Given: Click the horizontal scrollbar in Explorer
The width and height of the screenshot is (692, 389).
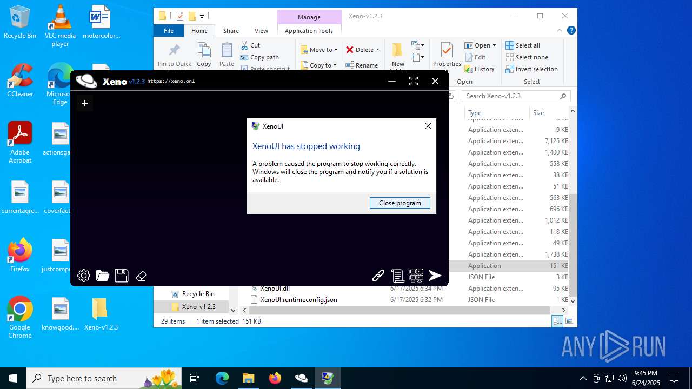Looking at the screenshot, I should 399,311.
